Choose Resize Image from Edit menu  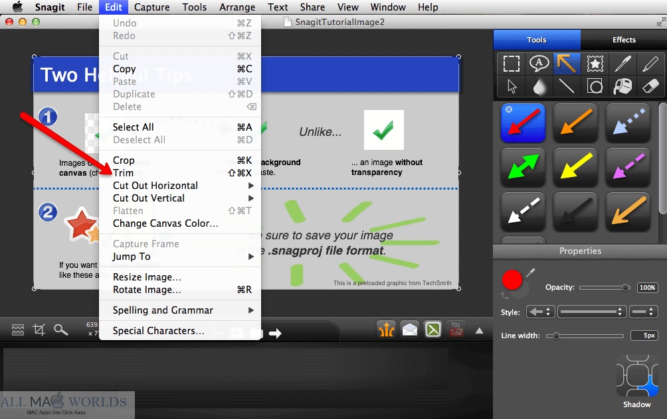180,277
